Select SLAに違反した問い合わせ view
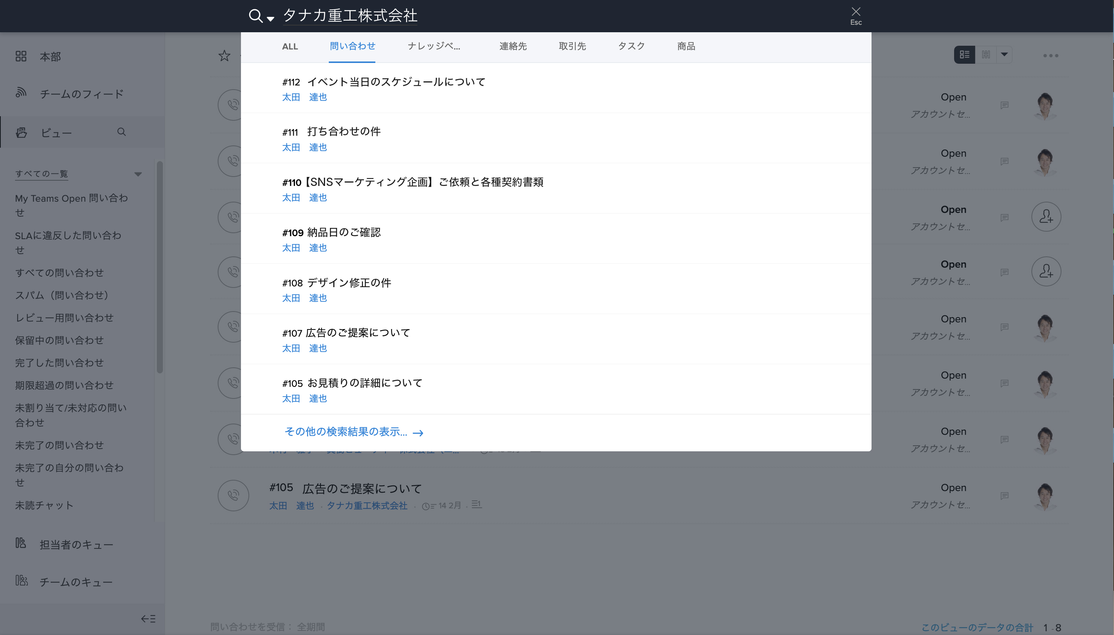Screen dimensions: 1114x635 [68, 243]
